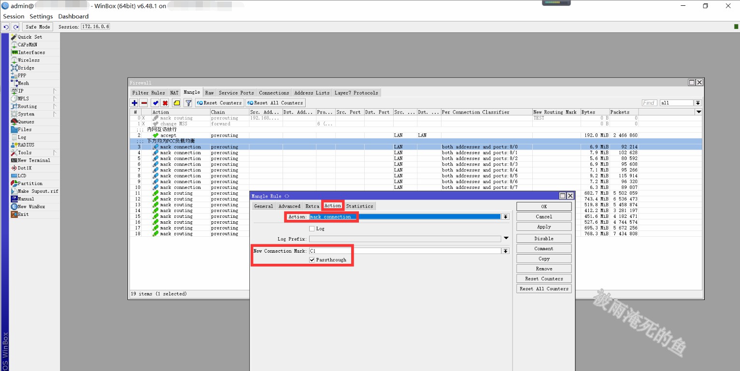740x371 pixels.
Task: Open the Statistics tab in Mangle Rule
Action: point(359,206)
